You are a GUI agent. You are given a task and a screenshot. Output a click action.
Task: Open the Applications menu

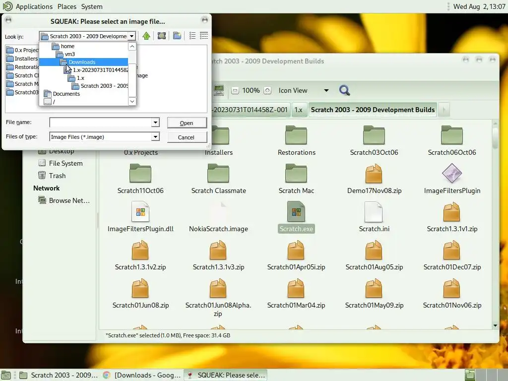point(34,6)
